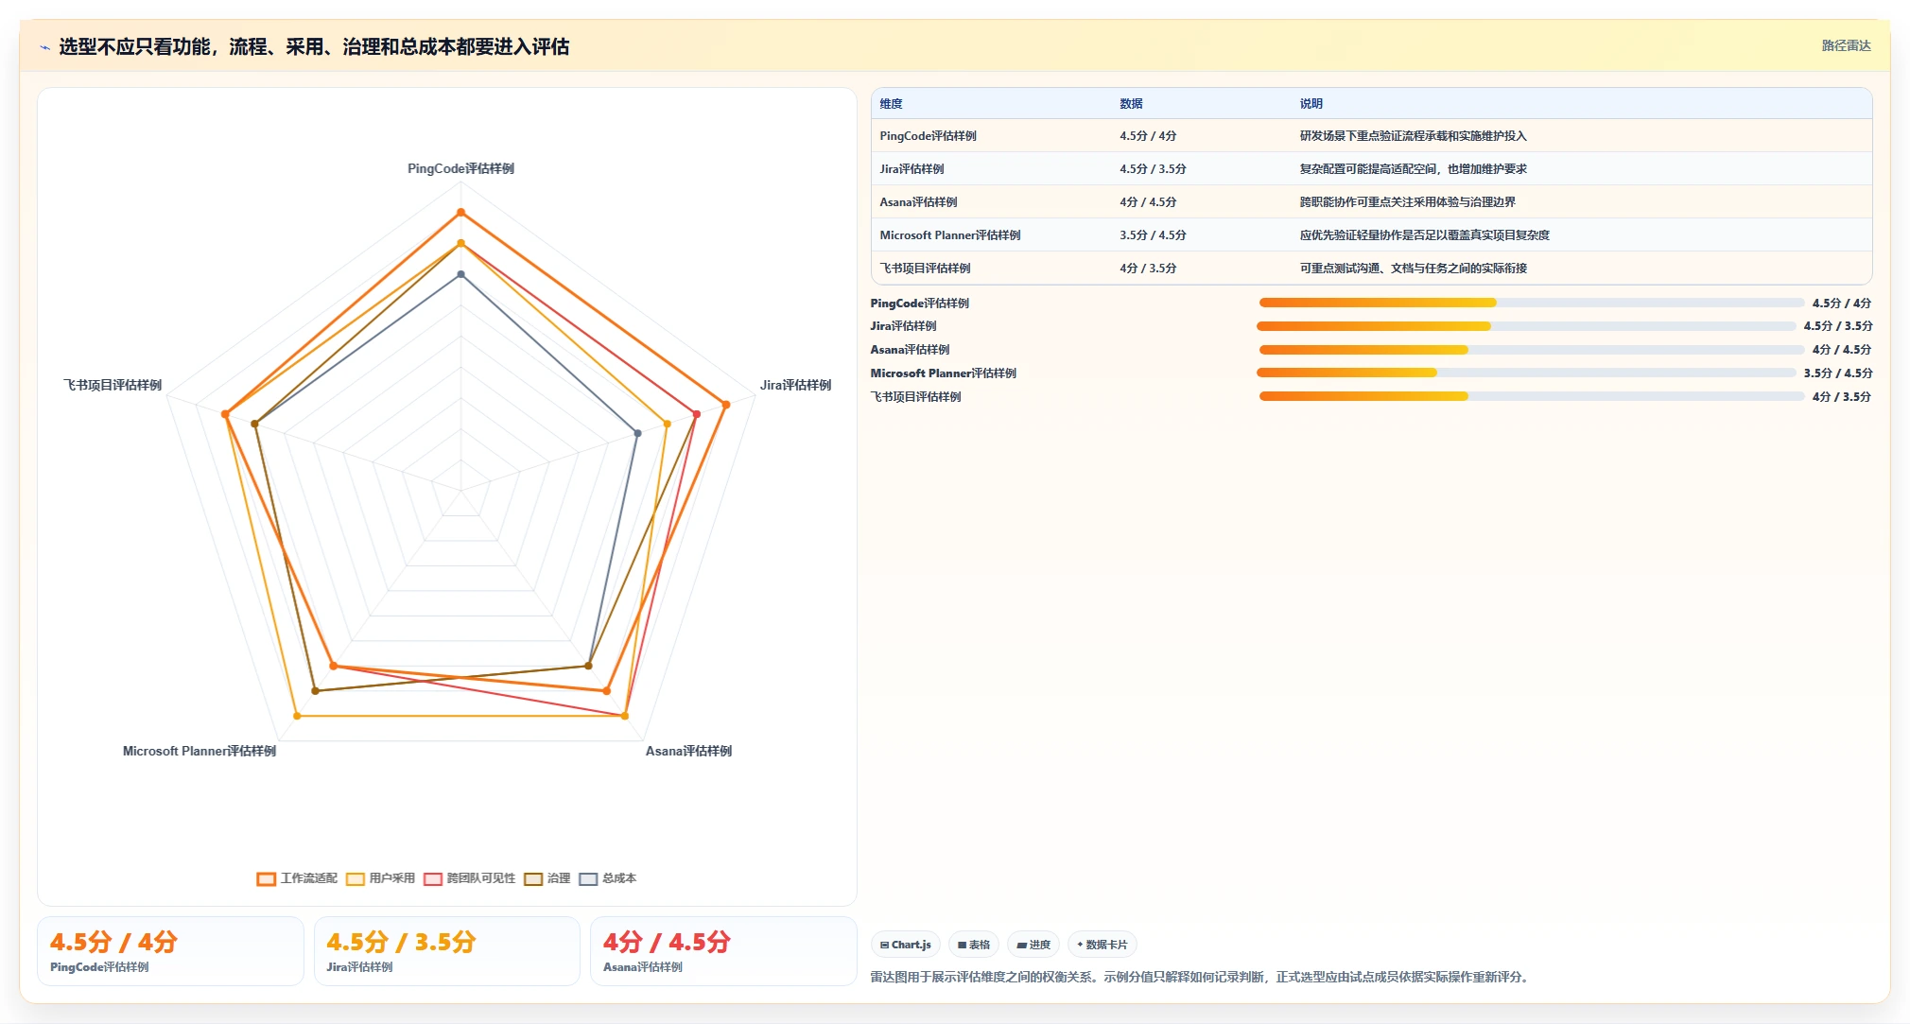This screenshot has height=1024, width=1910.
Task: Click the Microsoft Planner评估样例 progress bar
Action: 1526,373
